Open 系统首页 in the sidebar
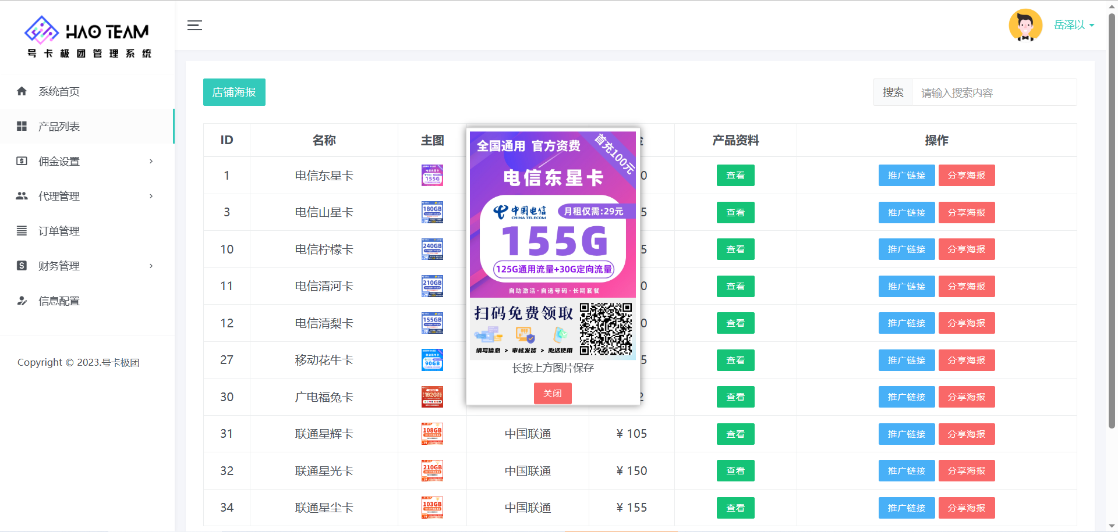 click(x=87, y=91)
